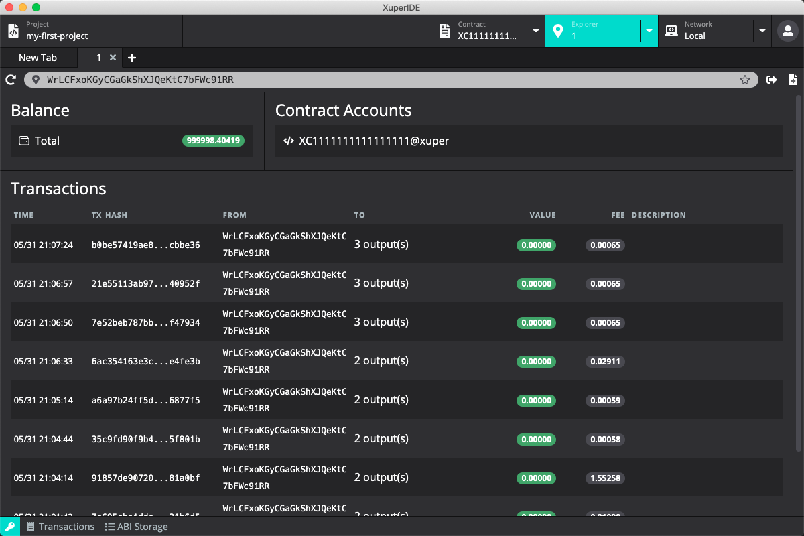Close tab 1 with the X
Screen dimensions: 804x536
pos(113,58)
